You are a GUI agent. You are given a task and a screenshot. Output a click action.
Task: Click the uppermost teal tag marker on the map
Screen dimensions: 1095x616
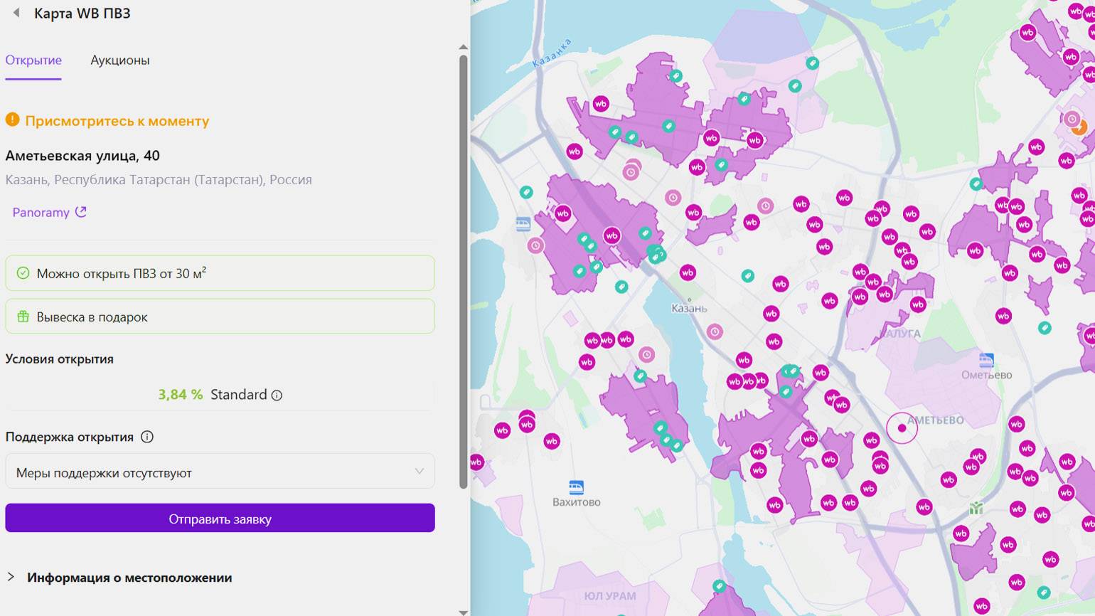point(812,63)
